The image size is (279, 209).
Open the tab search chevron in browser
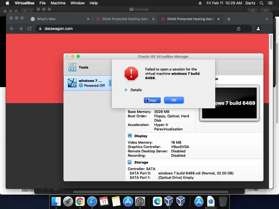[267, 19]
